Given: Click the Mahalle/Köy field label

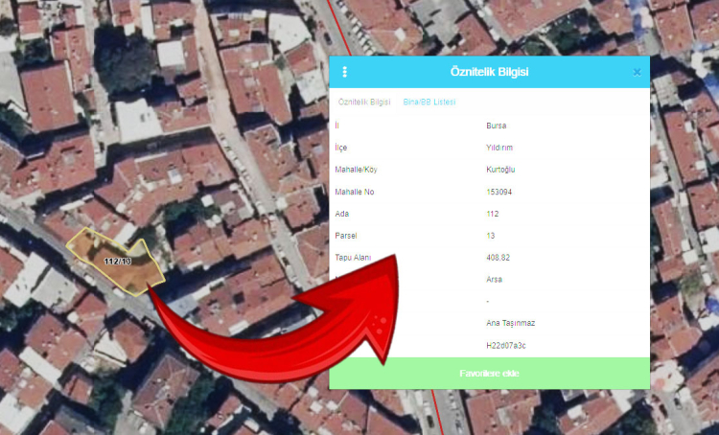Looking at the screenshot, I should tap(357, 170).
